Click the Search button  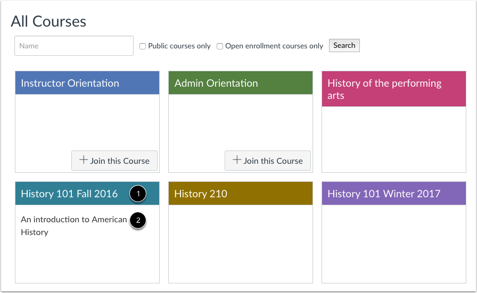click(x=344, y=46)
